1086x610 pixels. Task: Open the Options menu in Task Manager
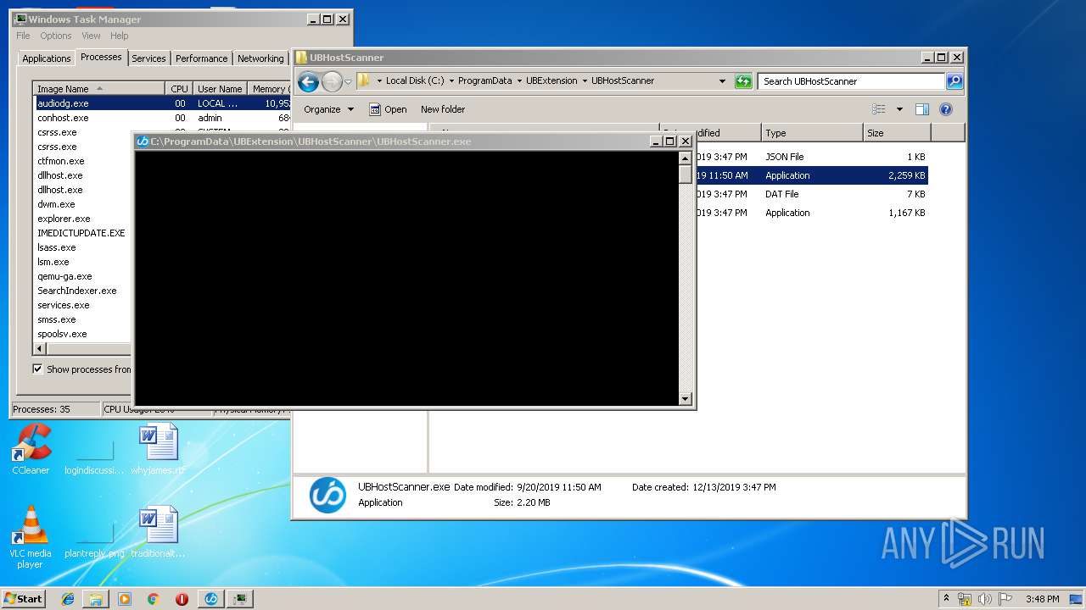[56, 36]
